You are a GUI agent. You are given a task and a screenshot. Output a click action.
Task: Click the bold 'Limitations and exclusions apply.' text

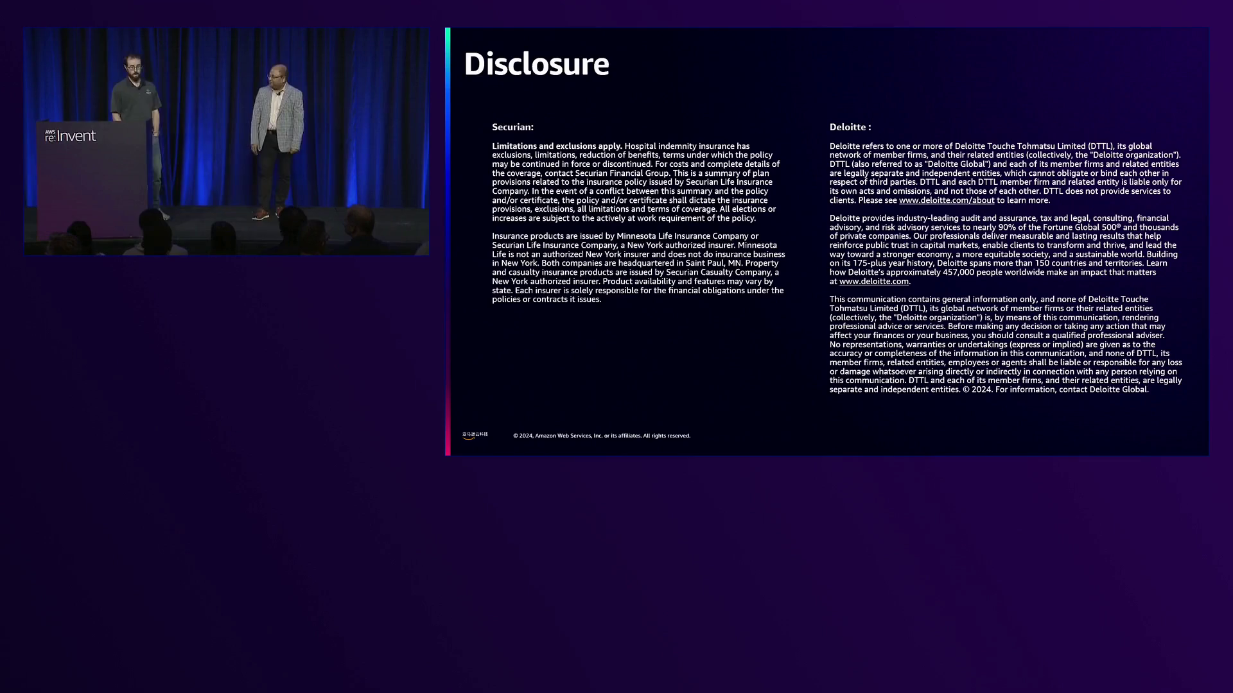tap(557, 146)
